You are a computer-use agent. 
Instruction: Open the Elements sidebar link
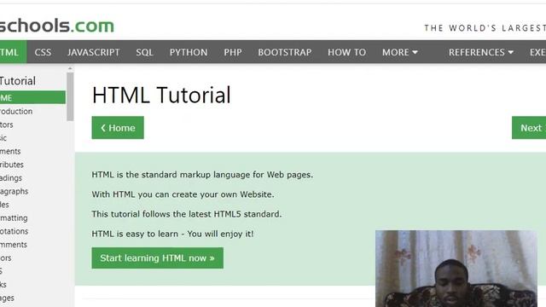pyautogui.click(x=10, y=152)
